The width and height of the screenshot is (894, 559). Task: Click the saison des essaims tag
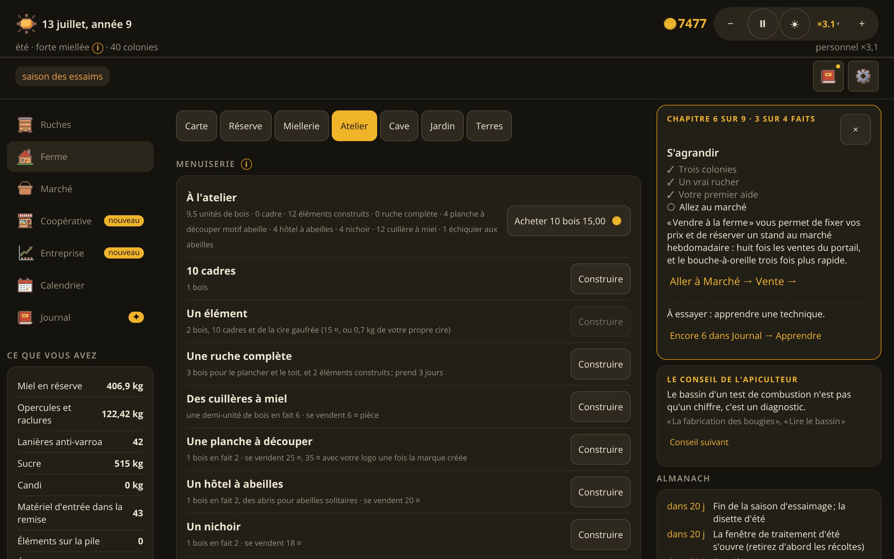point(63,76)
